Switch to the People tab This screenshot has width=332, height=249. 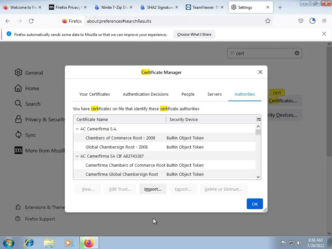point(188,94)
